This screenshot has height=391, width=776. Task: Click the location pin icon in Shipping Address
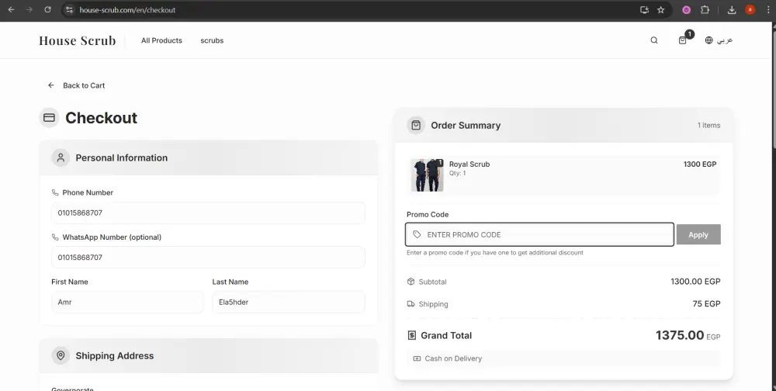click(x=61, y=355)
